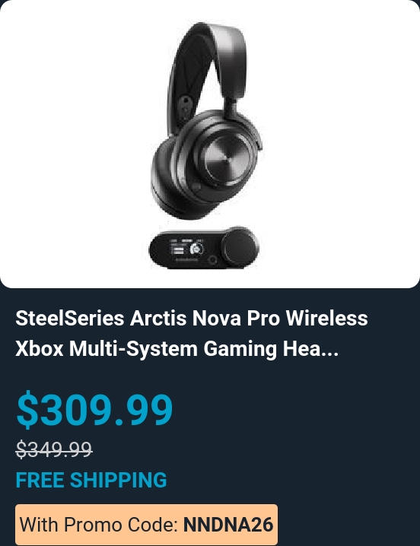Viewport: 420px width, 546px height.
Task: Click the OLED screen on the base station
Action: pos(186,249)
